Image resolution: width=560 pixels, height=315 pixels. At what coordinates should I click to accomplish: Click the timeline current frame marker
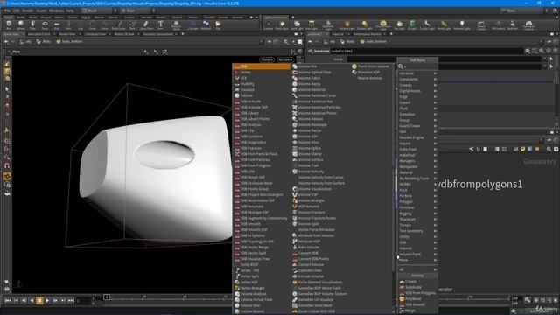107,297
